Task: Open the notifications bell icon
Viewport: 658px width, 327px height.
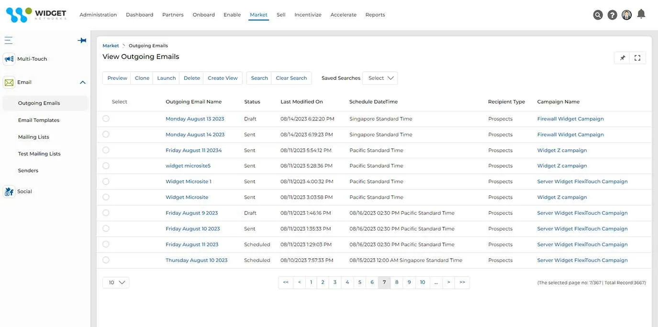Action: (641, 14)
